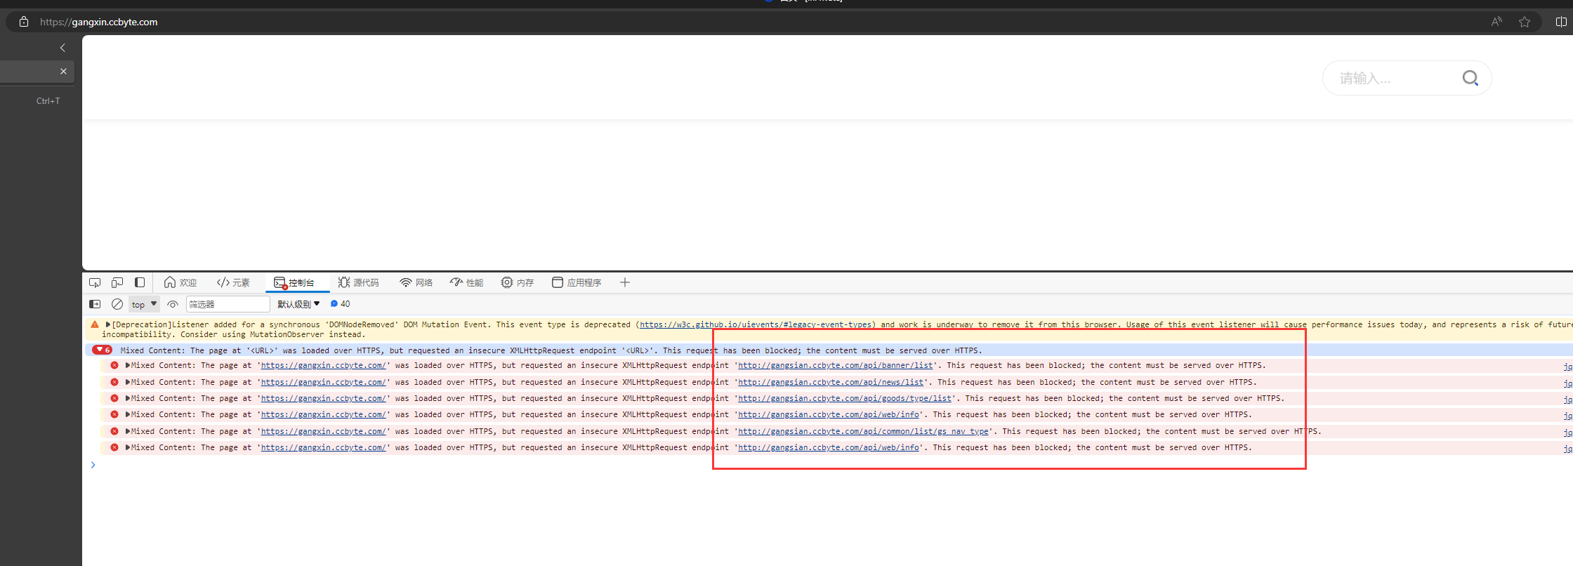Expand the gs_nav_type Mixed Content error
This screenshot has width=1573, height=566.
pyautogui.click(x=128, y=431)
